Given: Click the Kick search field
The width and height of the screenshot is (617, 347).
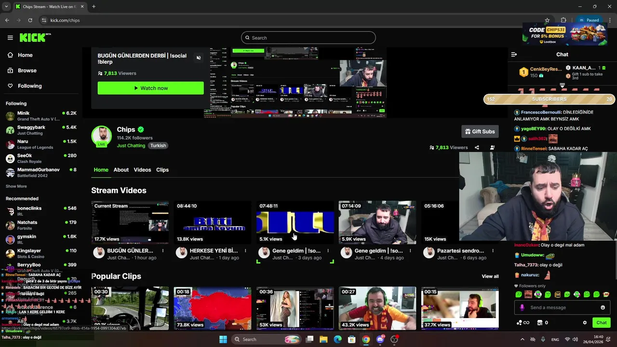Looking at the screenshot, I should tap(308, 38).
